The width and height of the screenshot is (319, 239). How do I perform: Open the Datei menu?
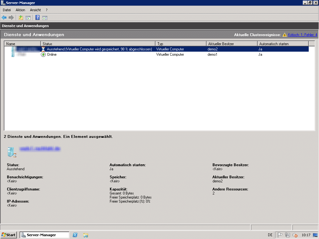7,10
